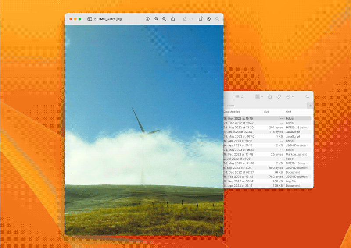Click Finder's share icon
This screenshot has height=248, width=351.
[270, 96]
